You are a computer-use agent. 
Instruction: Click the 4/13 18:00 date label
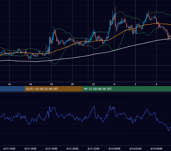[51, 148]
